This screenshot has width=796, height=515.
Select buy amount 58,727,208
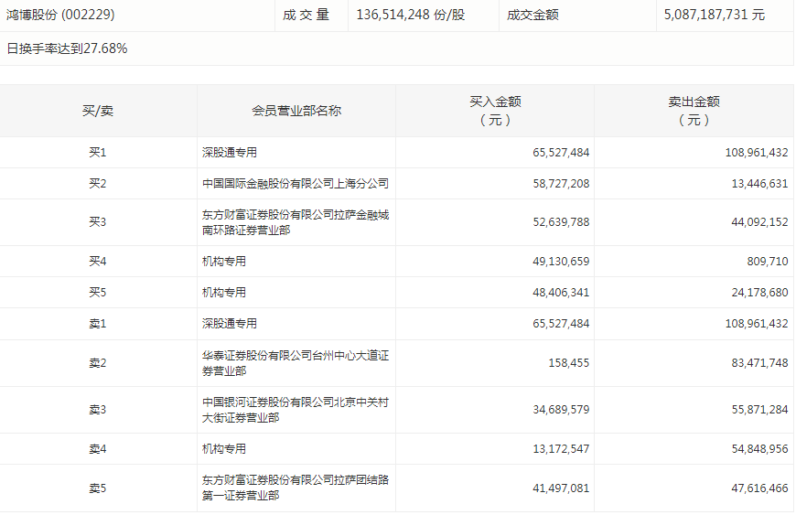(x=561, y=183)
